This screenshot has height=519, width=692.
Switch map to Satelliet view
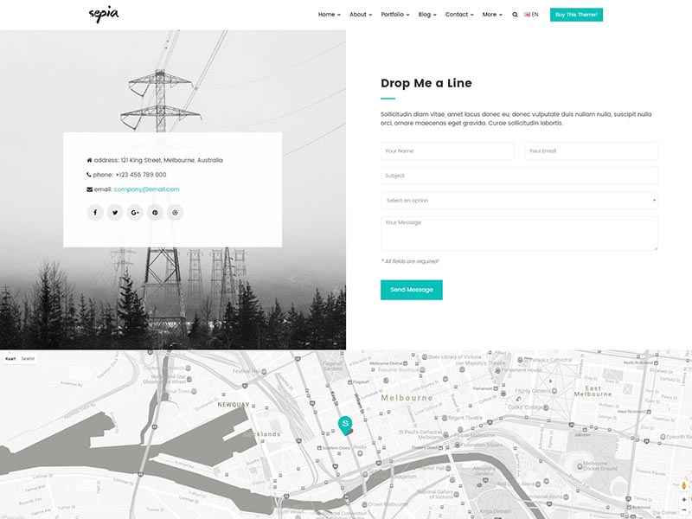click(x=29, y=358)
